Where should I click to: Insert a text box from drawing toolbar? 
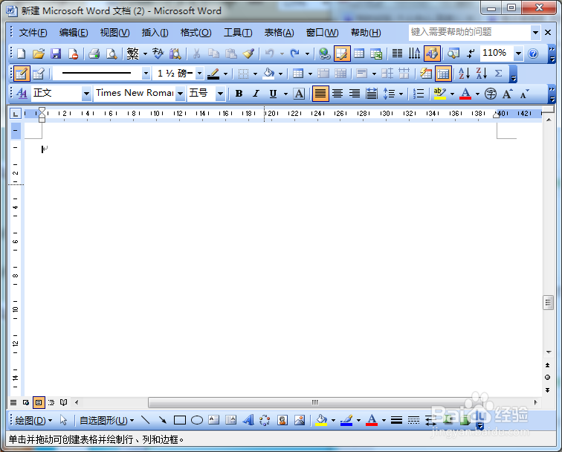tap(214, 420)
